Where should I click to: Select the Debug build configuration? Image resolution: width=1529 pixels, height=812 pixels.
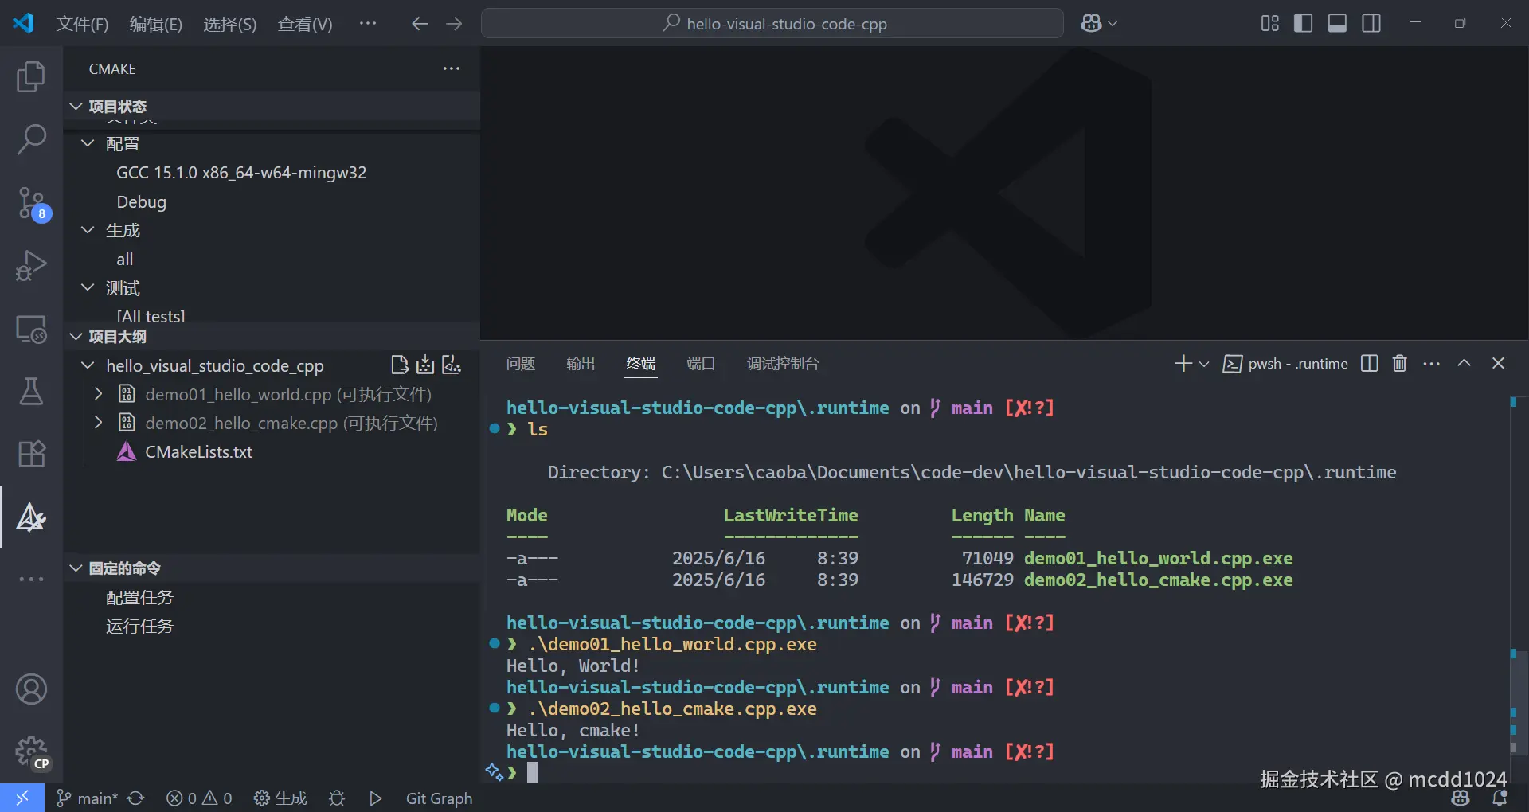pyautogui.click(x=142, y=201)
